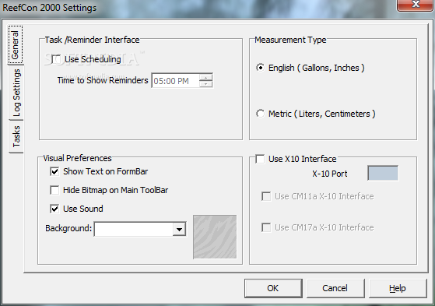The height and width of the screenshot is (306, 435).
Task: Confirm settings with OK button
Action: pyautogui.click(x=273, y=288)
